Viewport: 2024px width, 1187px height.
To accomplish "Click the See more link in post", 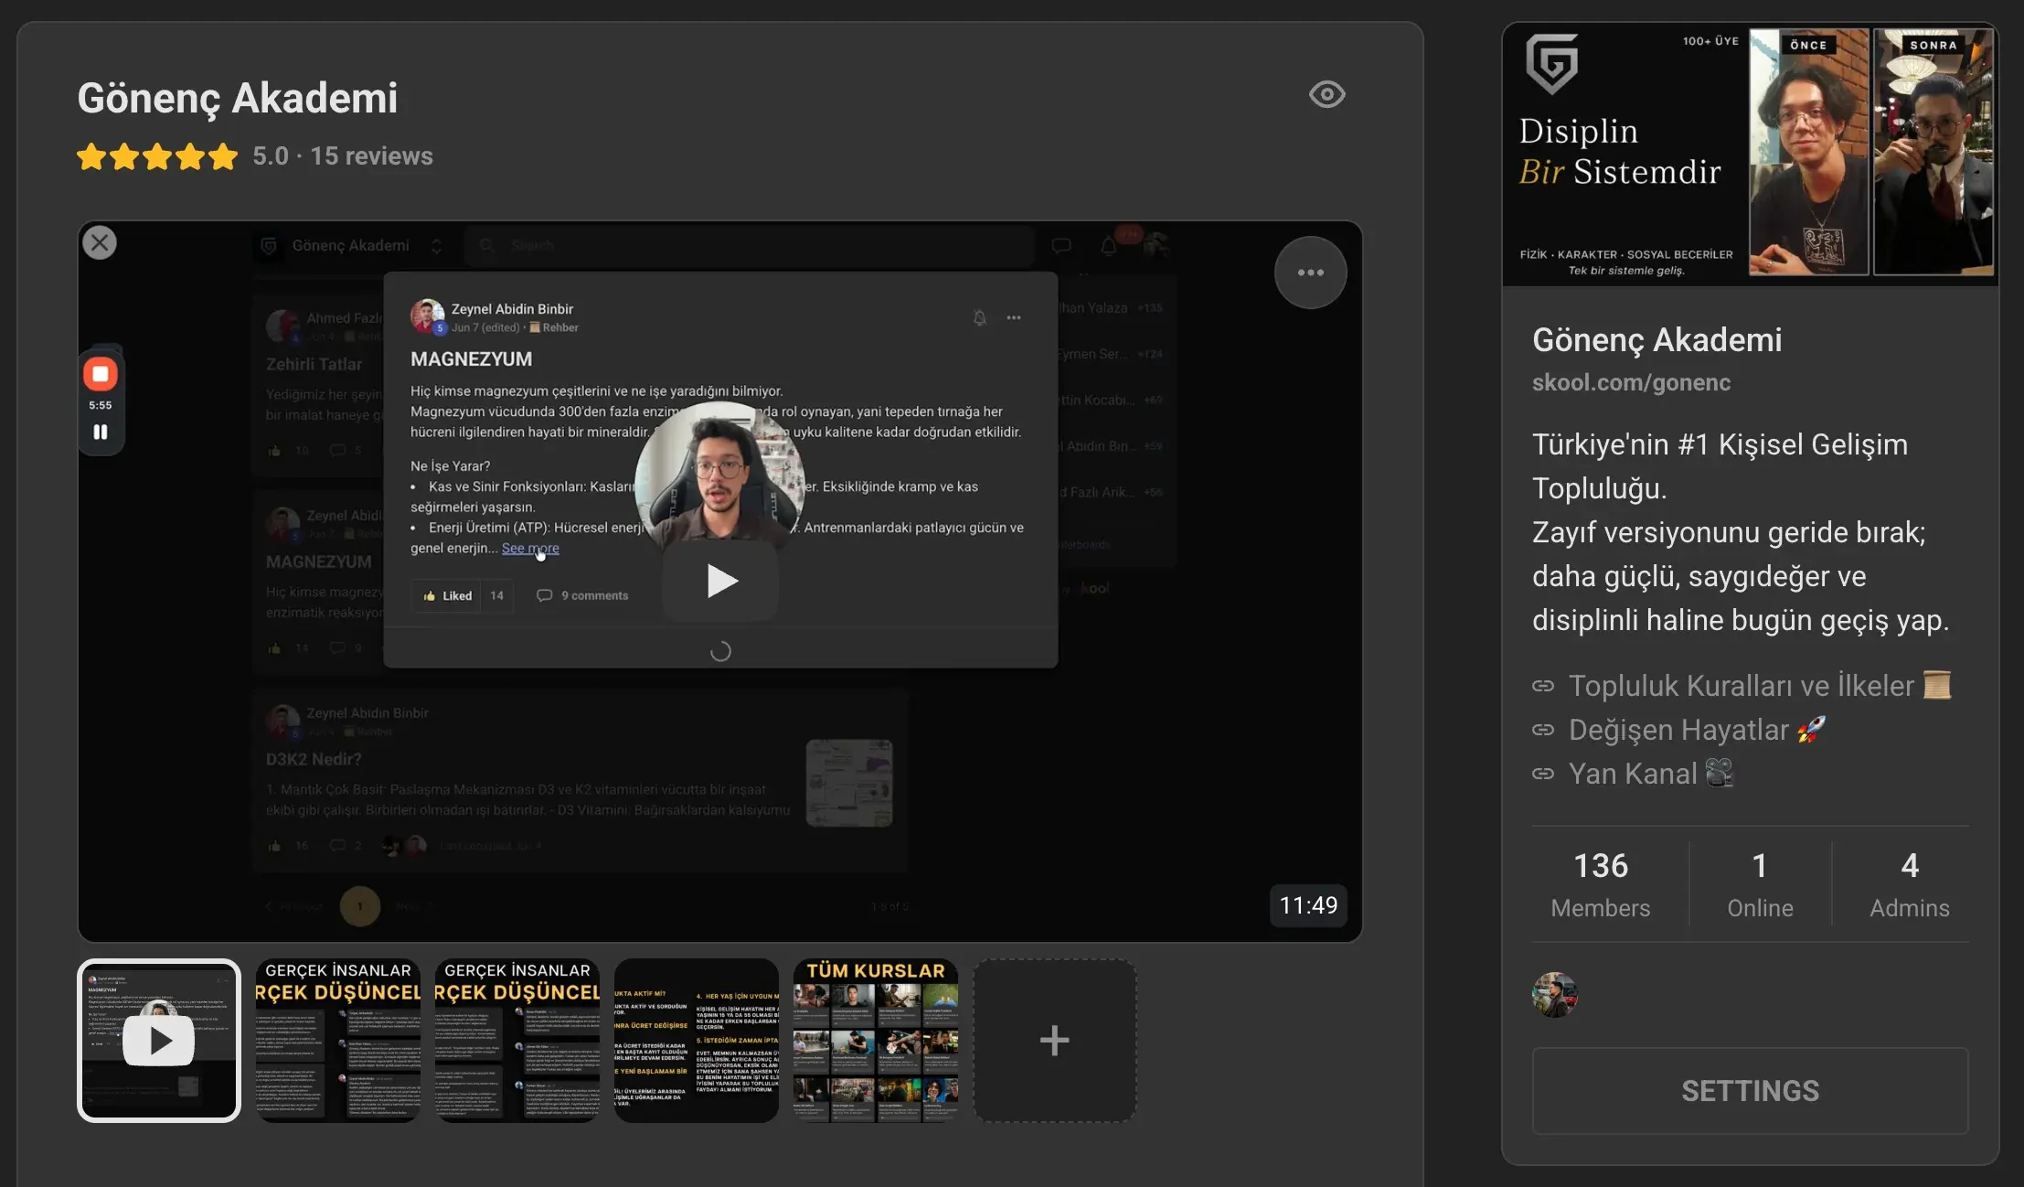I will click(530, 548).
